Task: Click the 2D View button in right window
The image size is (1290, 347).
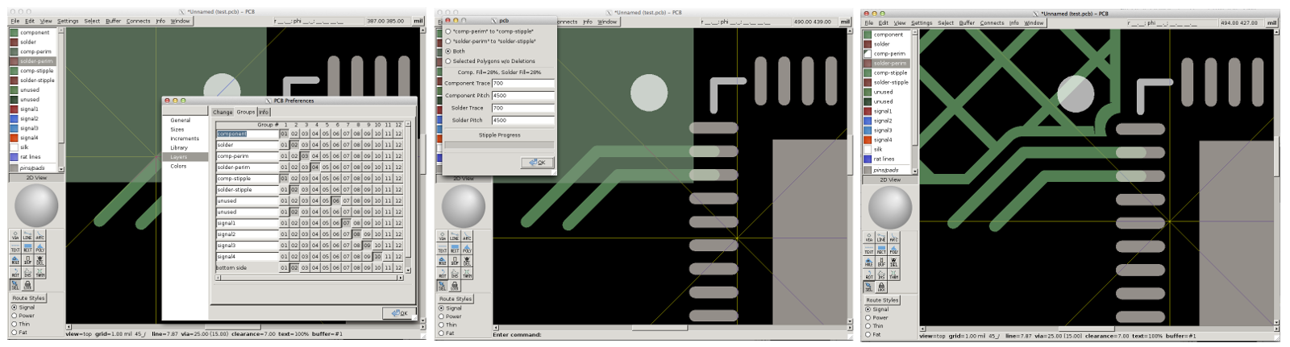Action: click(x=890, y=180)
